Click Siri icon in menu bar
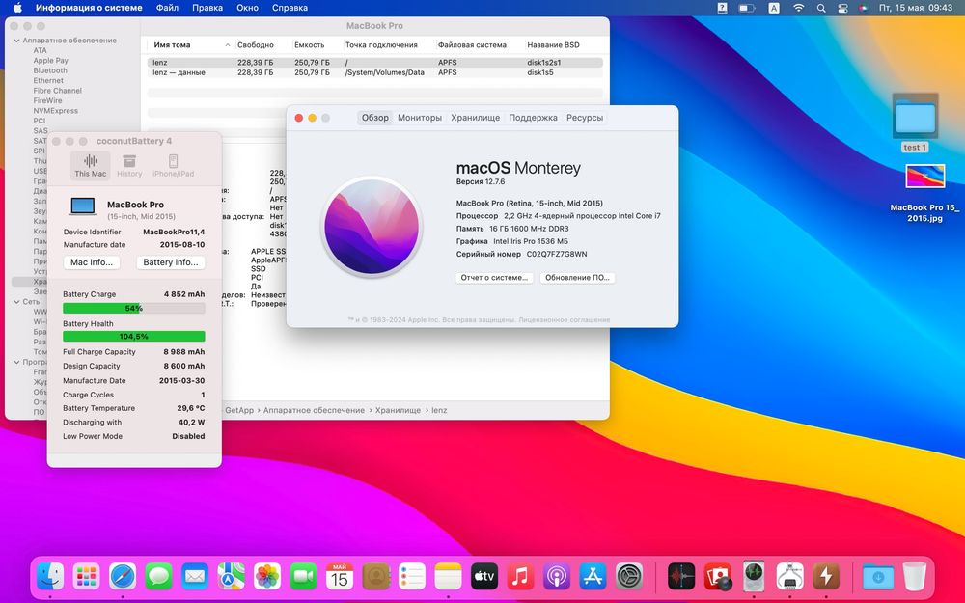The height and width of the screenshot is (603, 965). pos(864,8)
